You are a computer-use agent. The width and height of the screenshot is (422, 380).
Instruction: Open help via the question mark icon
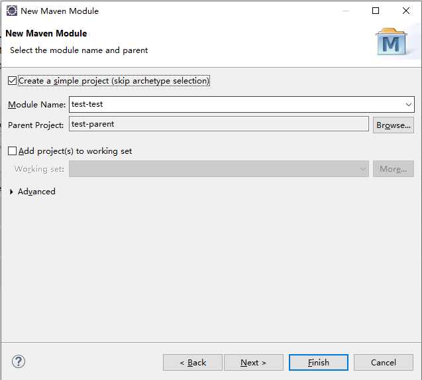(x=19, y=361)
